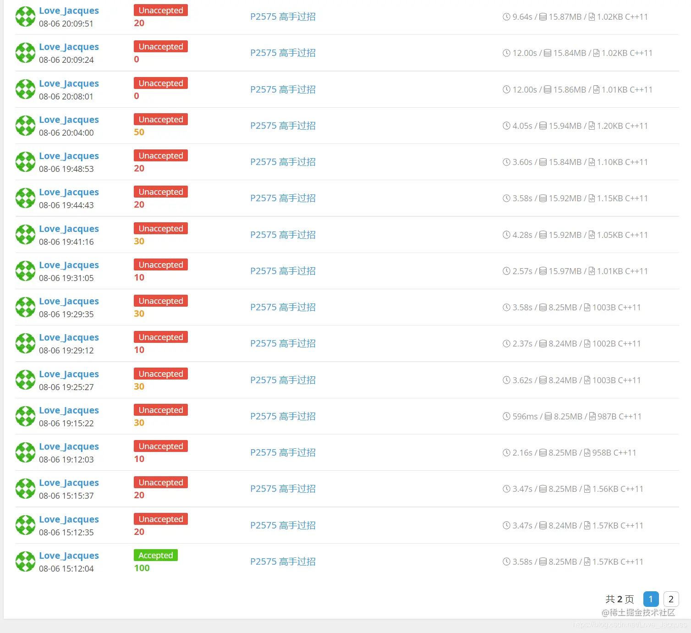Click memory icon beside 15.87MB
Image resolution: width=691 pixels, height=633 pixels.
click(x=543, y=17)
